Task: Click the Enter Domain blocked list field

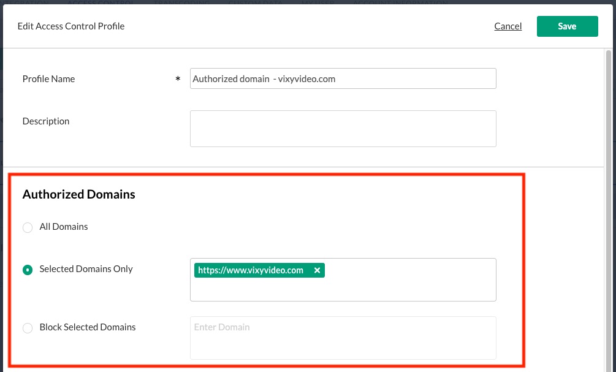Action: click(343, 338)
